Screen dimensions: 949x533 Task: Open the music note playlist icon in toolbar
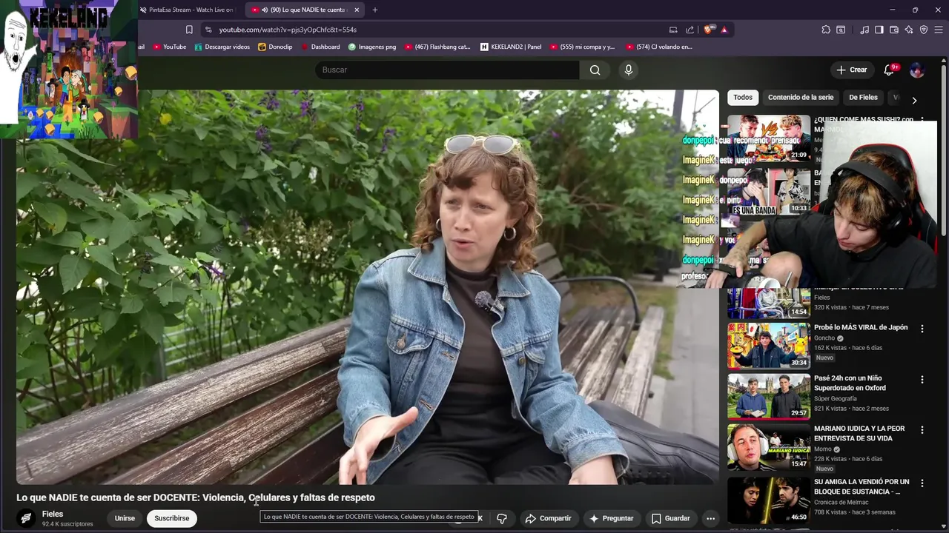[x=864, y=30]
